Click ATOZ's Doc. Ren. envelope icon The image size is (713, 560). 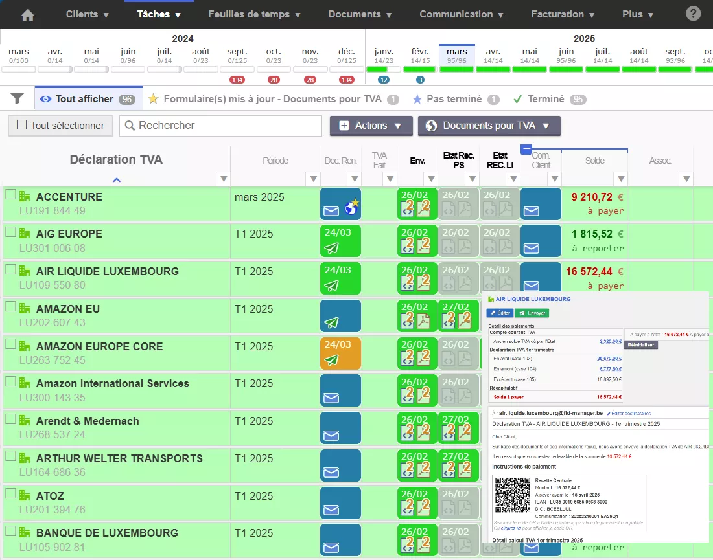[x=331, y=511]
